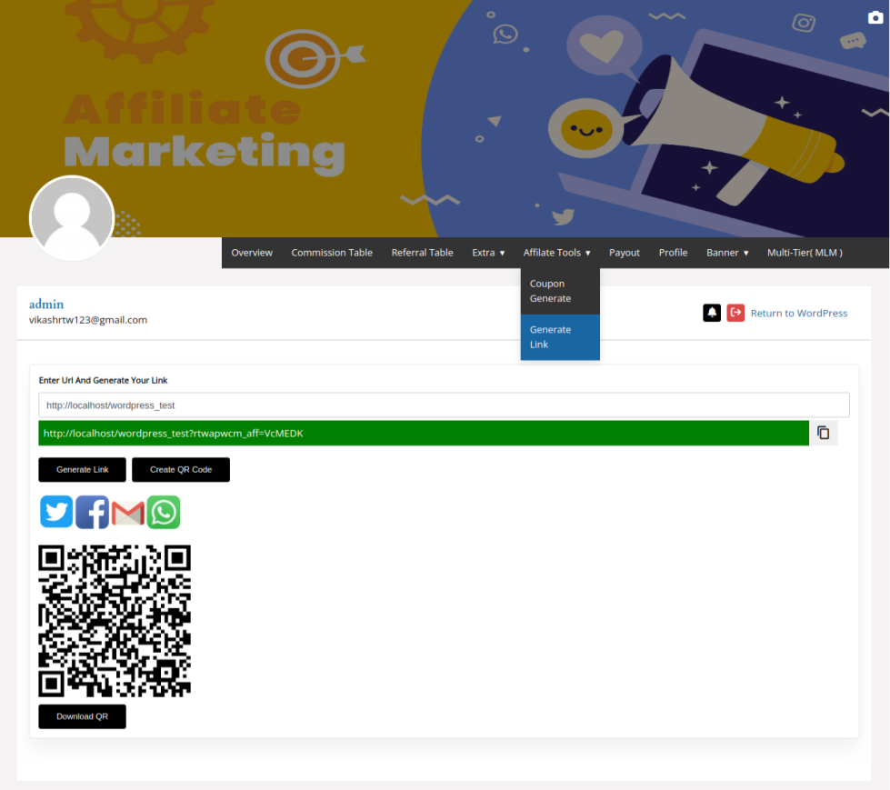Copy the generated link with clipboard icon
890x790 pixels.
[823, 433]
